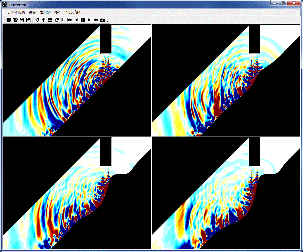Select the bottom-right simulation tile
The width and height of the screenshot is (303, 252).
226,193
